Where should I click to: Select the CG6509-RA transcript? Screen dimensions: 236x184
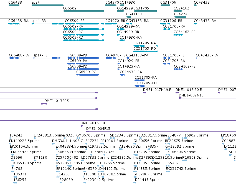(83, 29)
